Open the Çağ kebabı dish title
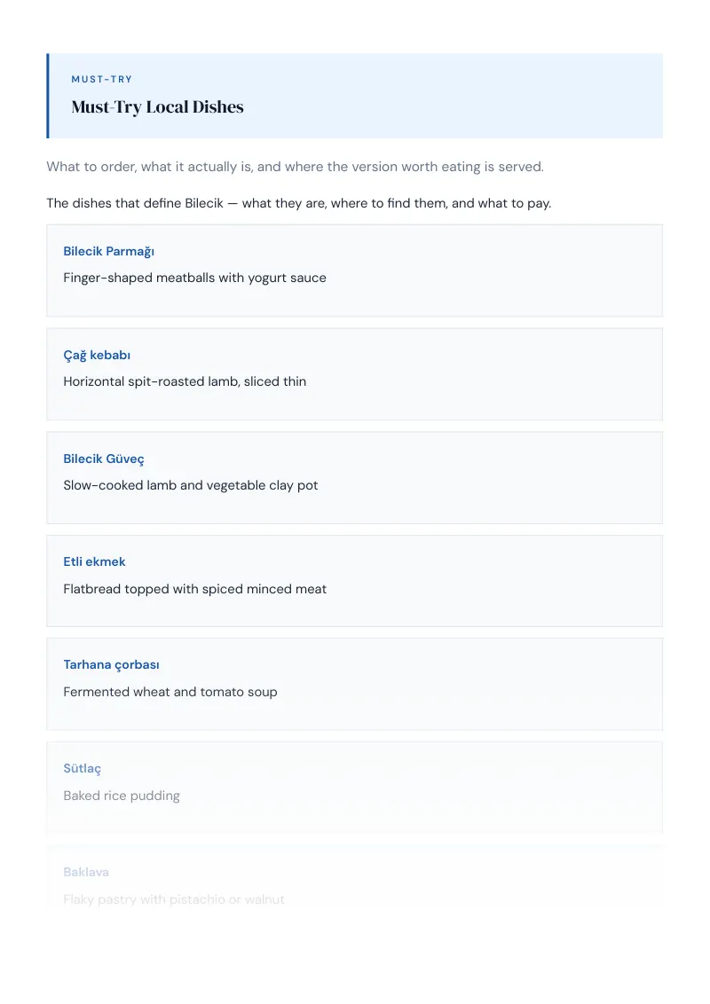 coord(97,356)
